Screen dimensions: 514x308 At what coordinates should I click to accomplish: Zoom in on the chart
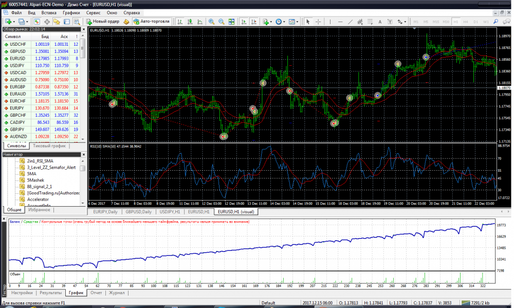point(211,22)
